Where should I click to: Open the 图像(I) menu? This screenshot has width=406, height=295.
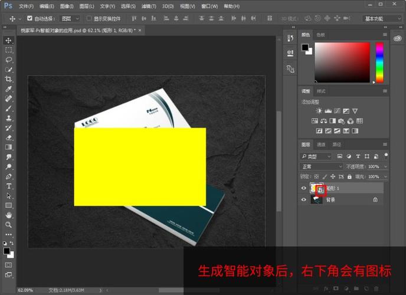67,6
